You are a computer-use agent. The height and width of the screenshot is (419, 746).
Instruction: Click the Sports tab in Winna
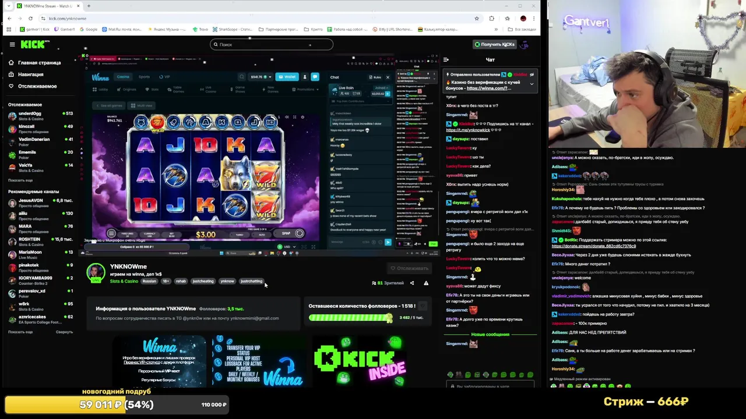pyautogui.click(x=144, y=77)
